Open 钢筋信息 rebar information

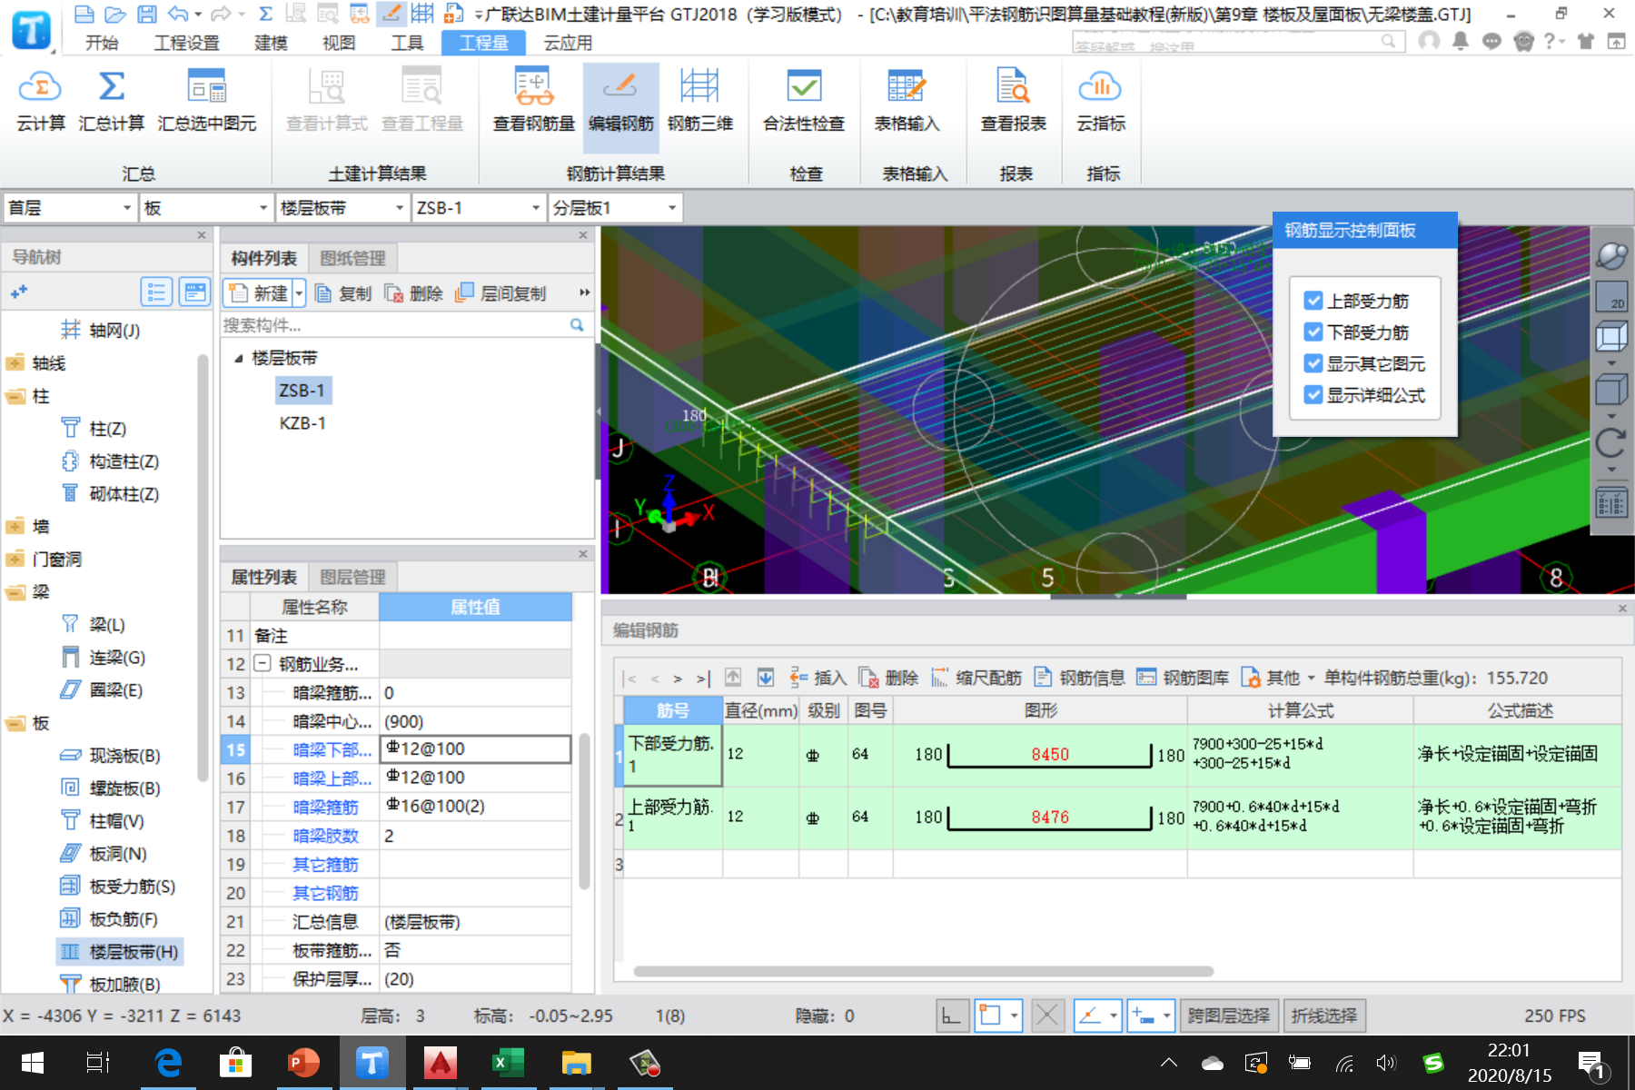point(1079,678)
